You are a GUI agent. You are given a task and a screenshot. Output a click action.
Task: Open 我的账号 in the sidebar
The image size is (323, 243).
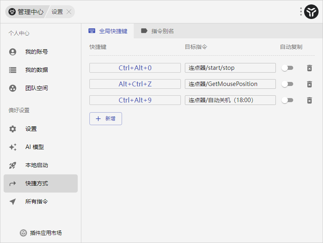pyautogui.click(x=36, y=52)
